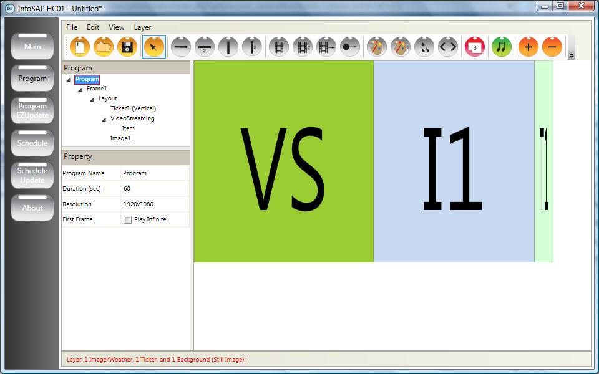Open the Layer menu

click(x=142, y=27)
